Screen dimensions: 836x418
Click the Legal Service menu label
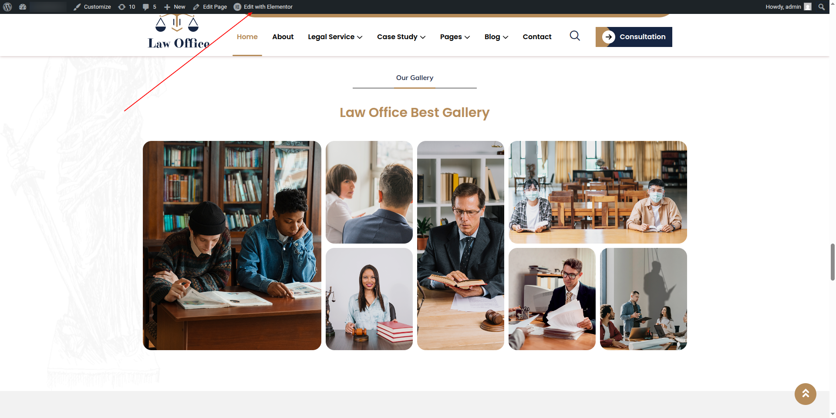331,37
